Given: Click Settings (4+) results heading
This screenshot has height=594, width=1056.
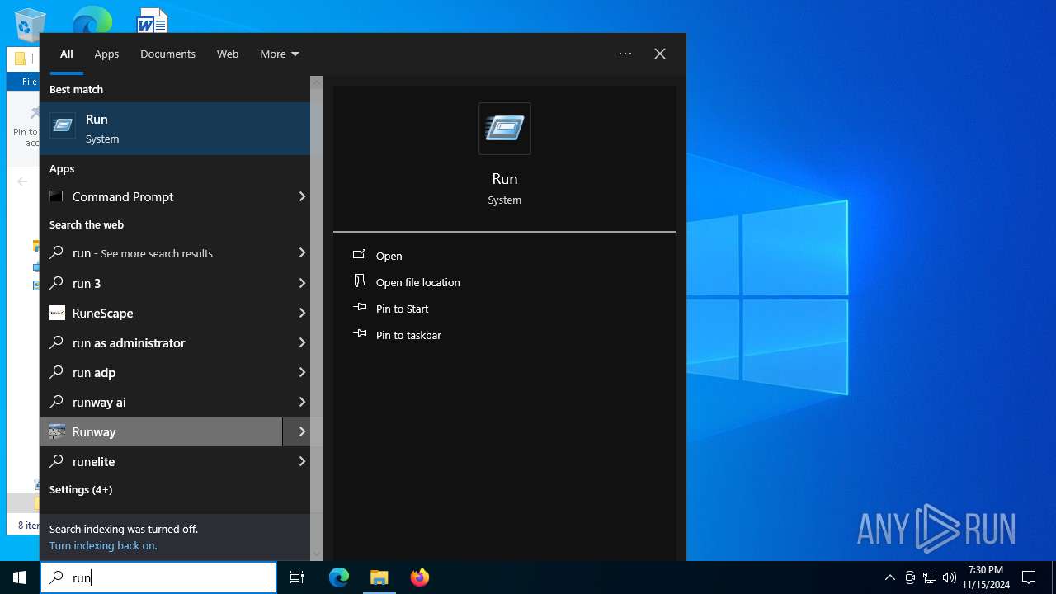Looking at the screenshot, I should (x=81, y=489).
